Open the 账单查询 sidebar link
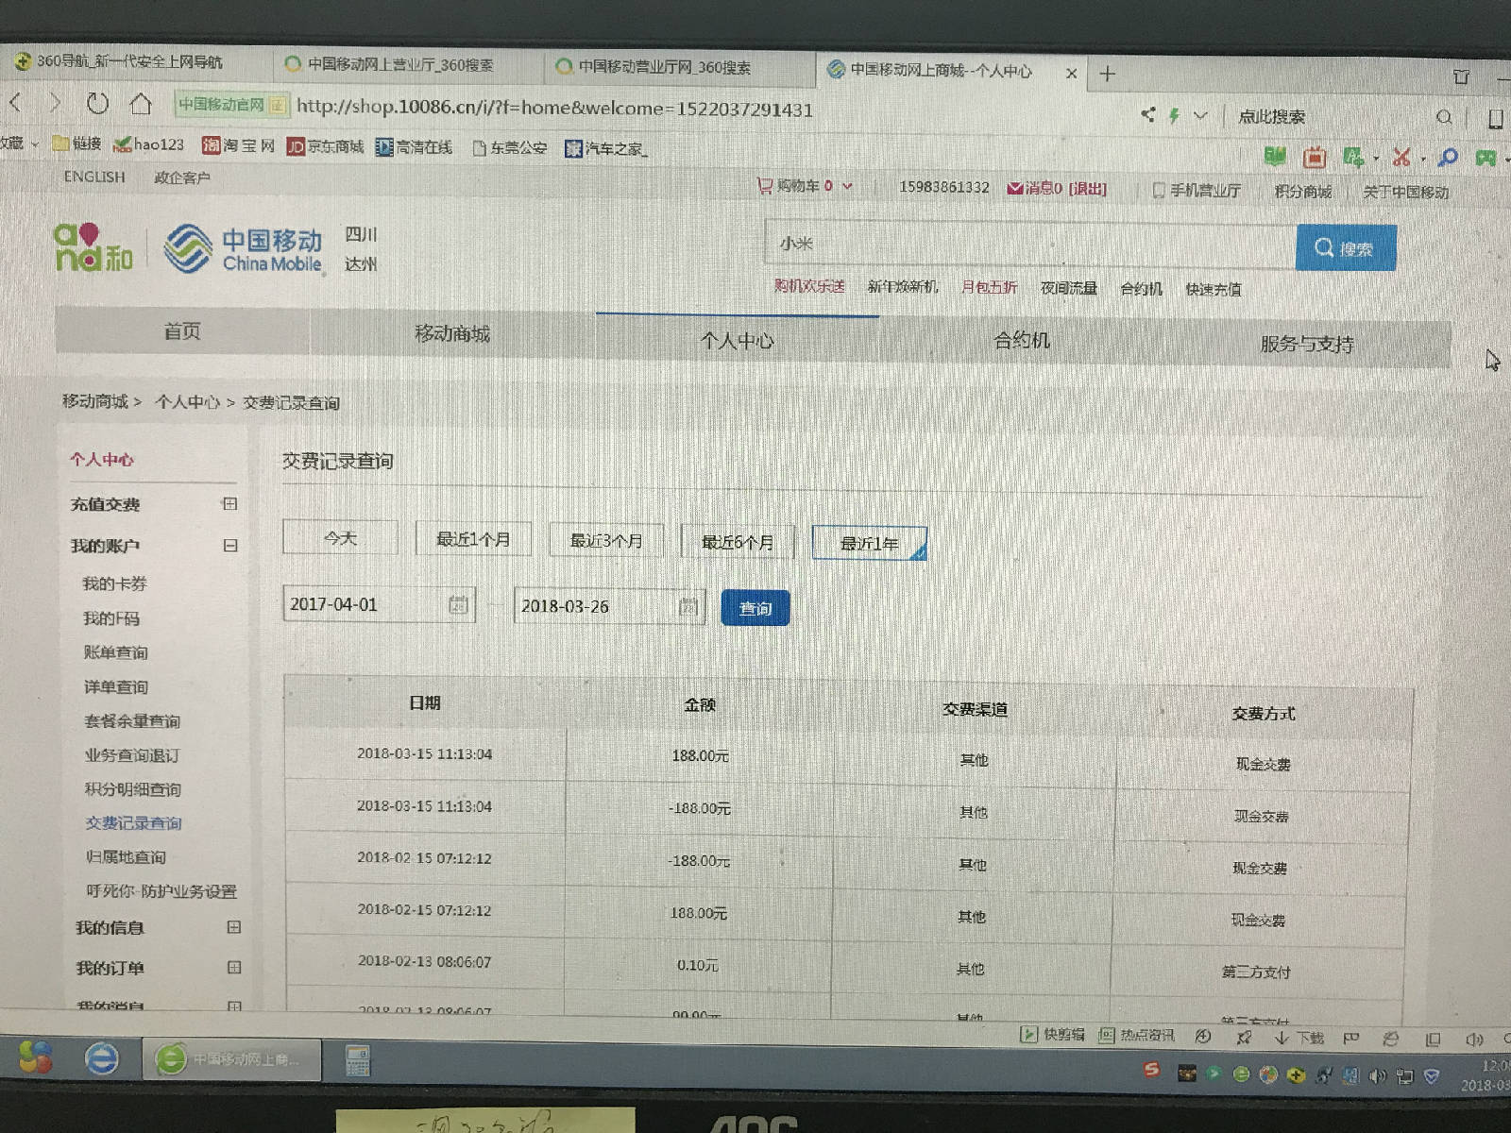Viewport: 1511px width, 1133px height. click(115, 652)
